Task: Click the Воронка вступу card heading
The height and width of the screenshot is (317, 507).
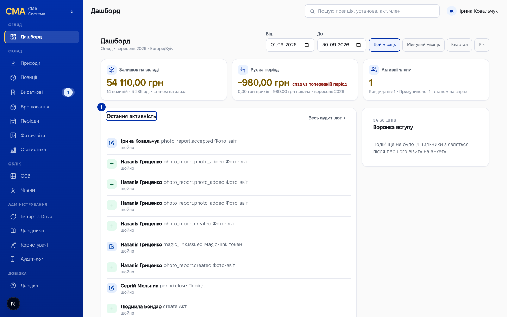Action: click(393, 128)
